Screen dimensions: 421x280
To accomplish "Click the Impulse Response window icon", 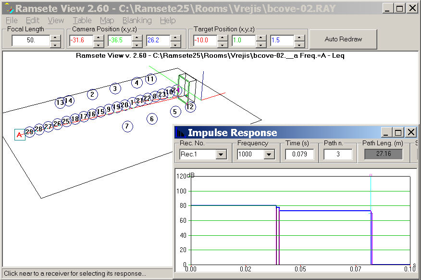I will 181,133.
